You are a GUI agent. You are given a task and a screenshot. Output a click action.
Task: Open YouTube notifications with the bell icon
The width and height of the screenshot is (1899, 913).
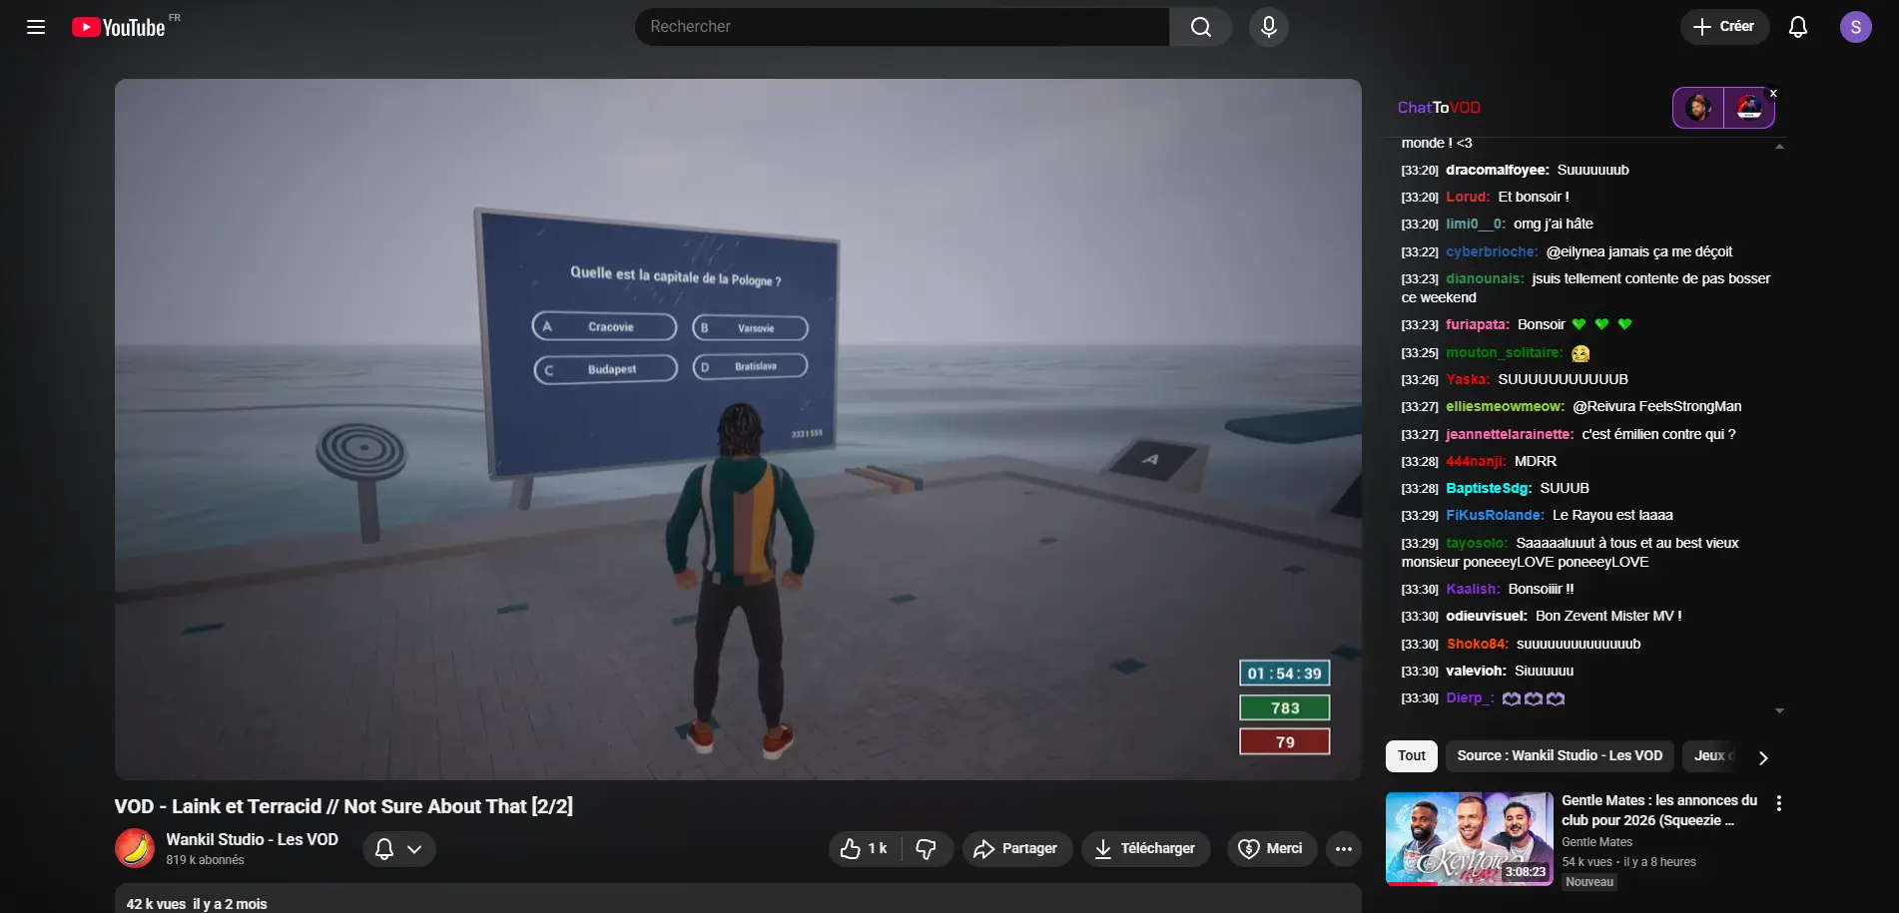1797,27
